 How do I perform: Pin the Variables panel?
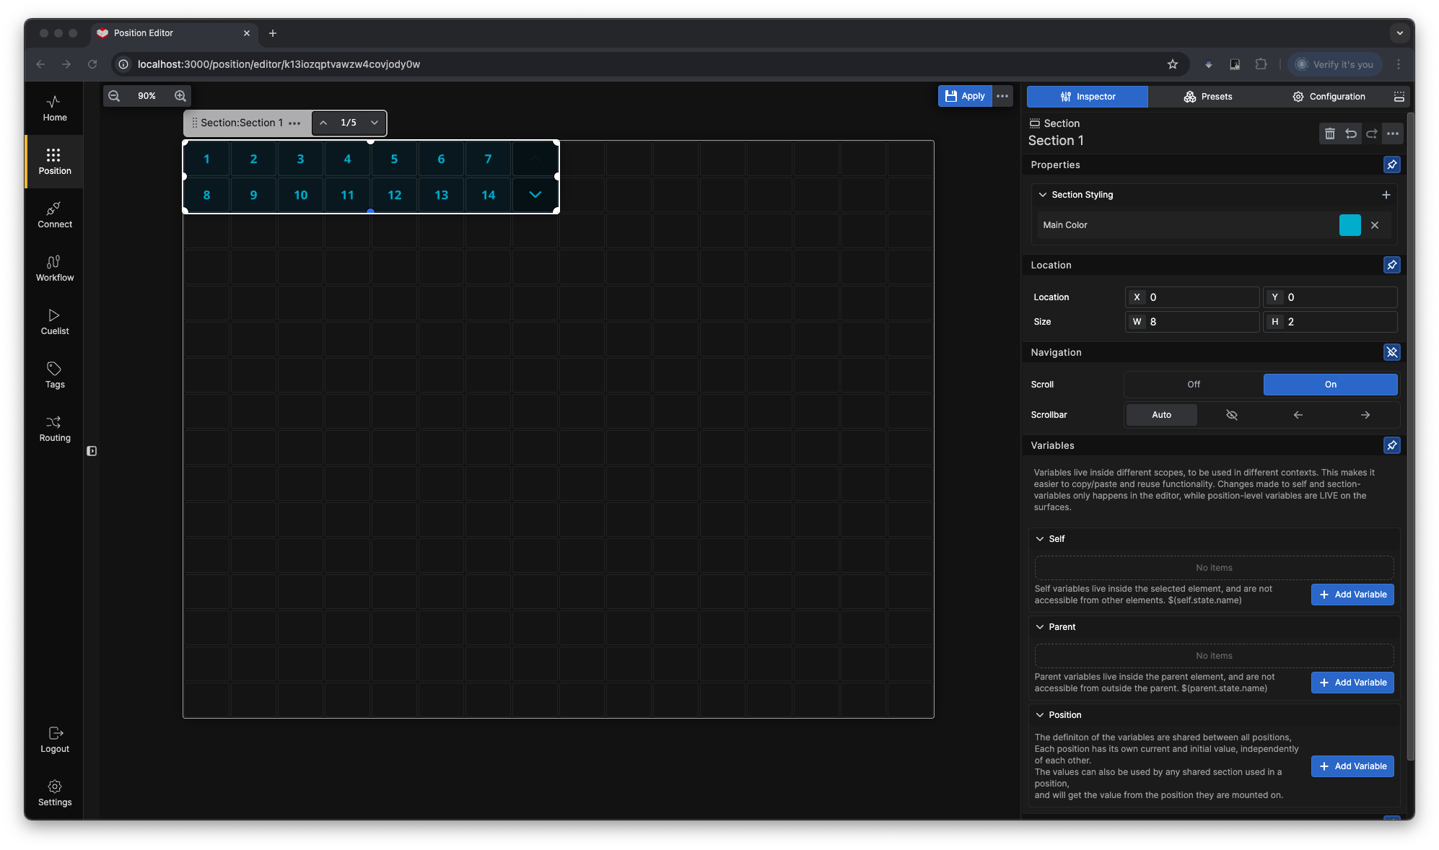pyautogui.click(x=1391, y=445)
